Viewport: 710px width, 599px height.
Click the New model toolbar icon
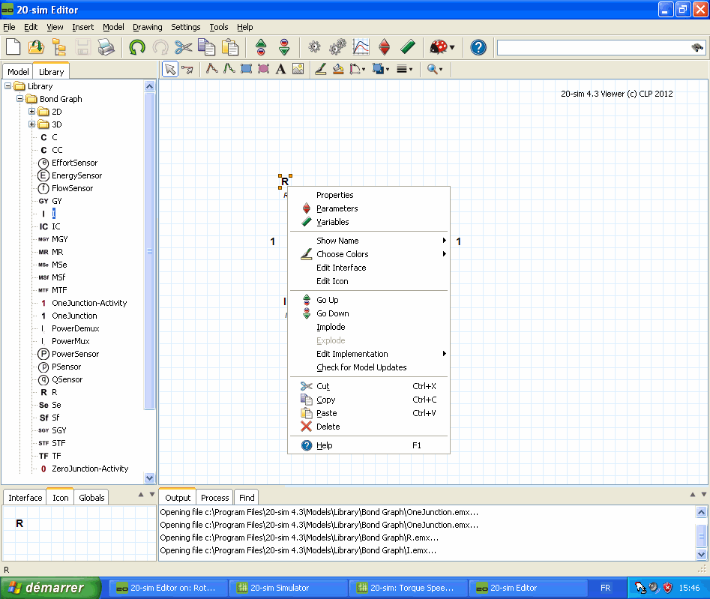pyautogui.click(x=13, y=47)
